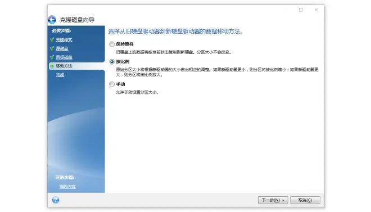Close the clone disk wizard window
The image size is (371, 212).
click(316, 10)
